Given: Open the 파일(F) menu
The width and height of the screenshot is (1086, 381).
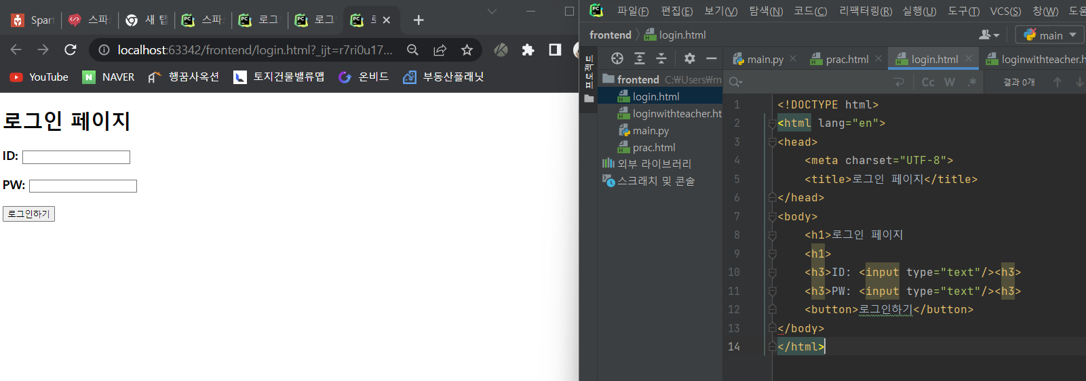Looking at the screenshot, I should [x=633, y=11].
